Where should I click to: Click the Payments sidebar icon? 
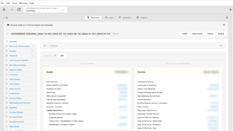pos(7,56)
